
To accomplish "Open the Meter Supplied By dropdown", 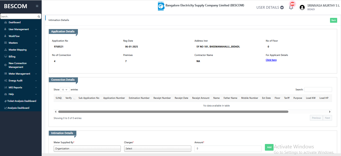I will pyautogui.click(x=87, y=149).
